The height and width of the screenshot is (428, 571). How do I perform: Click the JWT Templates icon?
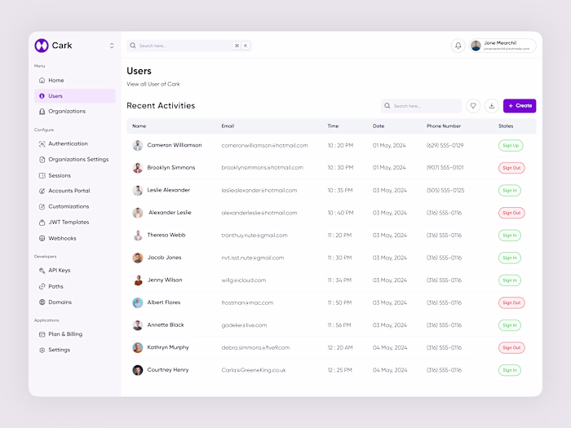(42, 223)
